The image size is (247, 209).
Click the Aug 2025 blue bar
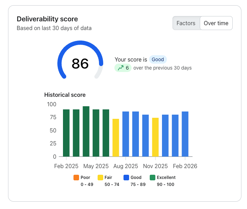tap(126, 134)
